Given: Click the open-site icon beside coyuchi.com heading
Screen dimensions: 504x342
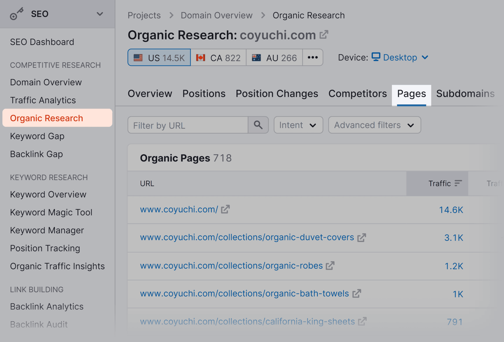Looking at the screenshot, I should (x=324, y=34).
